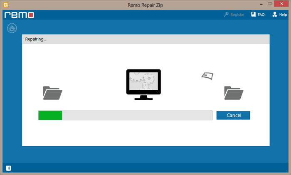Open the Register option
This screenshot has height=175, width=291.
click(234, 15)
